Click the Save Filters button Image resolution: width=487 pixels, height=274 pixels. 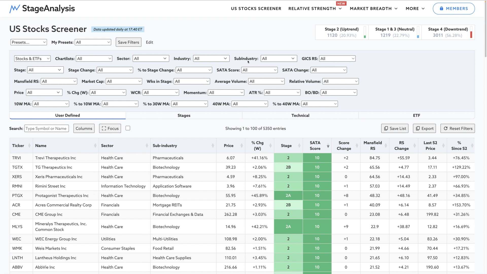[x=128, y=42]
